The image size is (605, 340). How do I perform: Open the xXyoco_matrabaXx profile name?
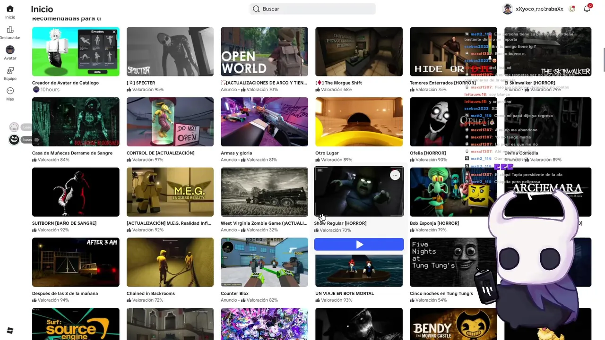pyautogui.click(x=539, y=9)
